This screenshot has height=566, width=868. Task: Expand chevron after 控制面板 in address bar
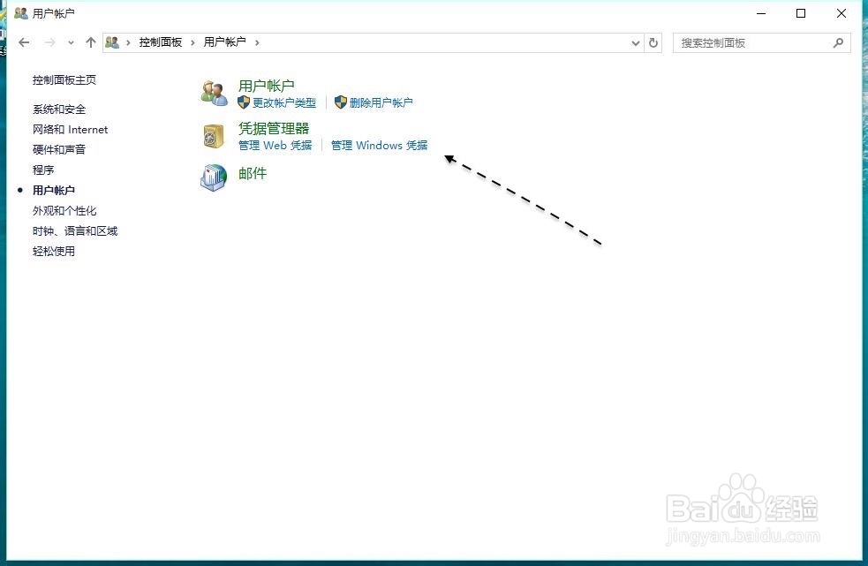(x=192, y=42)
